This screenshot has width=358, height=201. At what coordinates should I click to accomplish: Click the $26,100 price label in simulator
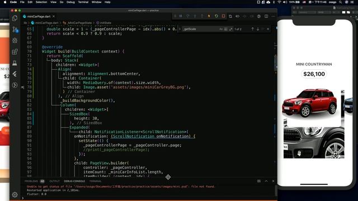314,74
